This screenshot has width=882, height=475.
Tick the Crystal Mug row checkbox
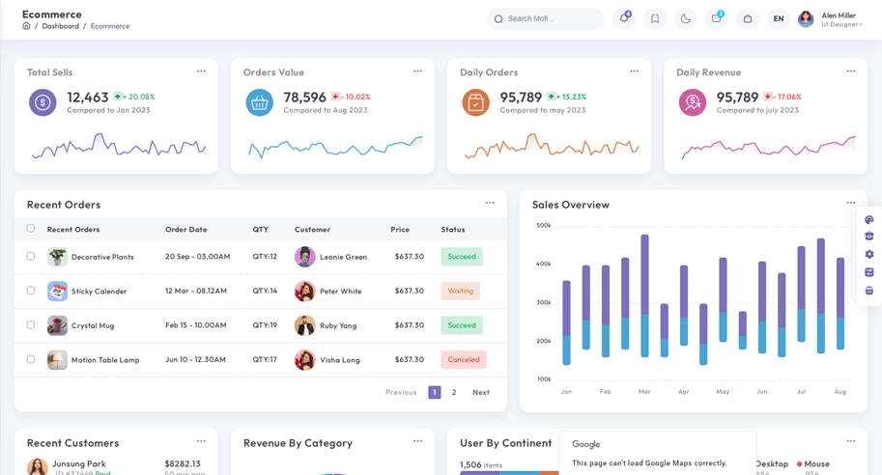point(31,325)
